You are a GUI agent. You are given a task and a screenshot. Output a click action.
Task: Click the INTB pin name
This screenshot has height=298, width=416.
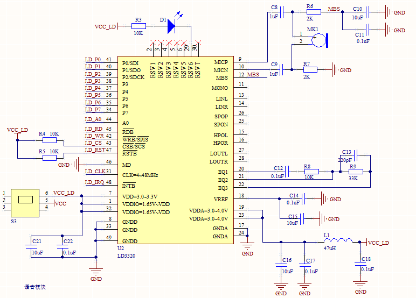pos(129,186)
